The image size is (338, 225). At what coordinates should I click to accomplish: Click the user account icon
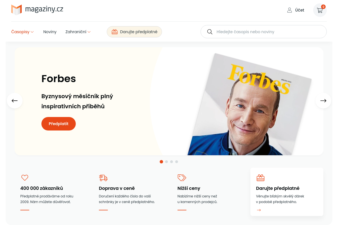(x=289, y=10)
